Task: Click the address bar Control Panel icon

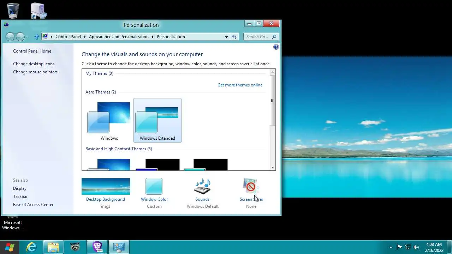Action: pyautogui.click(x=45, y=36)
